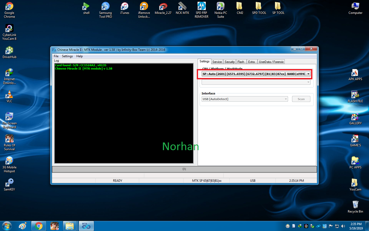Image resolution: width=369 pixels, height=231 pixels.
Task: Open Computer desktop icon
Action: (x=355, y=8)
